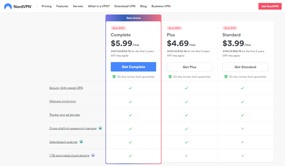This screenshot has width=285, height=166.
Task: Click the red Get NordVPN button
Action: pyautogui.click(x=270, y=6)
